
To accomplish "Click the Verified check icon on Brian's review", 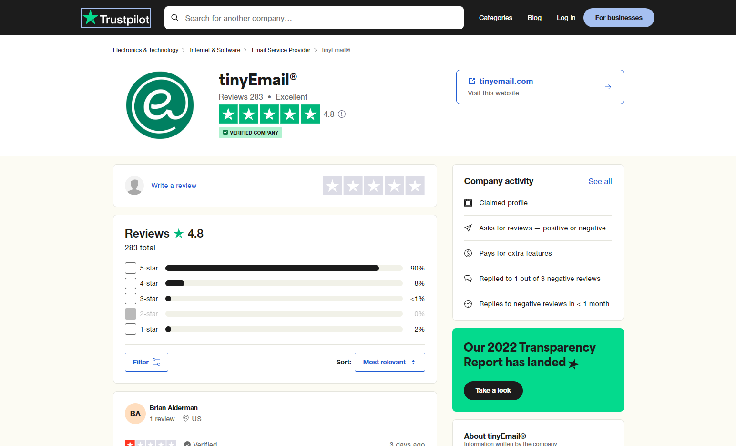I will (x=187, y=444).
